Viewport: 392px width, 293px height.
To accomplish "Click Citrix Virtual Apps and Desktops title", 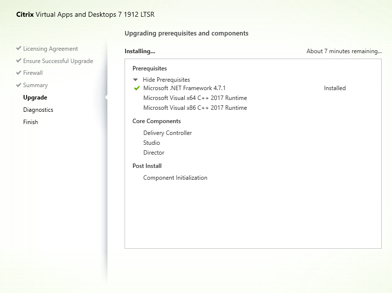I will pyautogui.click(x=85, y=14).
